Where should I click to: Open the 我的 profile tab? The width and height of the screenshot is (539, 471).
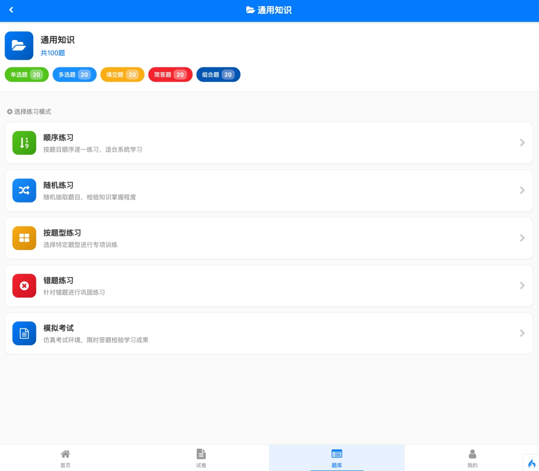pyautogui.click(x=472, y=458)
